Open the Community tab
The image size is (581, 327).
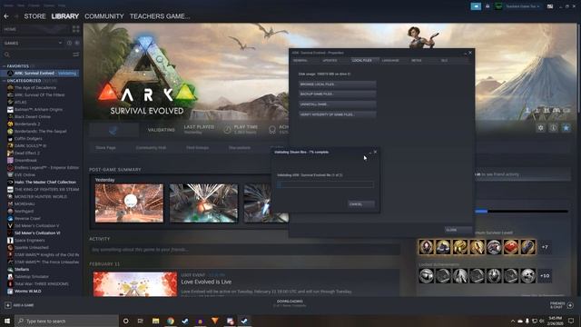pyautogui.click(x=104, y=16)
